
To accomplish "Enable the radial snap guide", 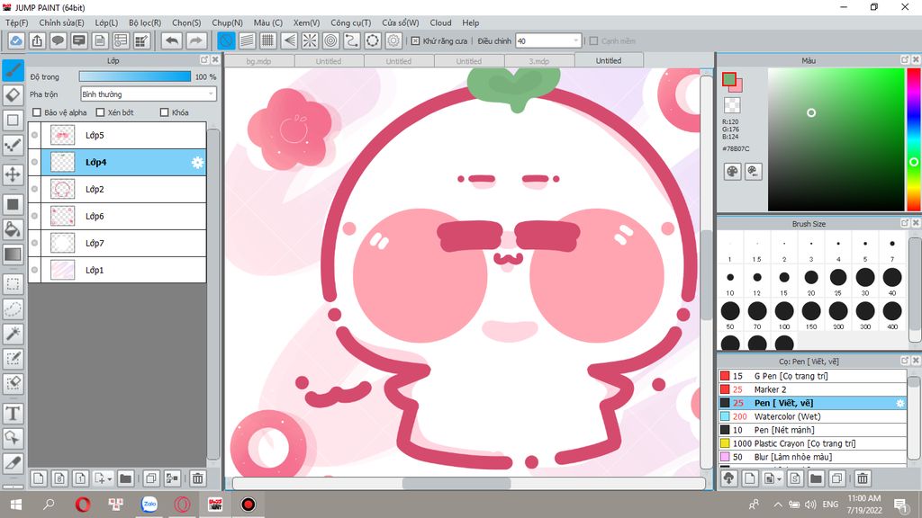I will pyautogui.click(x=310, y=40).
